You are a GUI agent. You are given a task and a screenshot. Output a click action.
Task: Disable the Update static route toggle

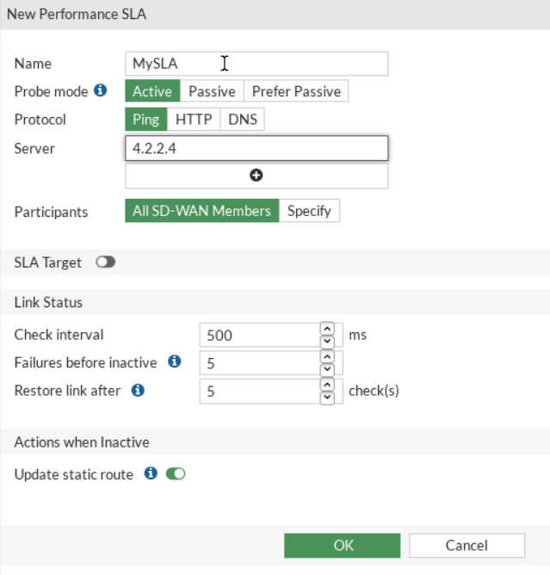176,473
